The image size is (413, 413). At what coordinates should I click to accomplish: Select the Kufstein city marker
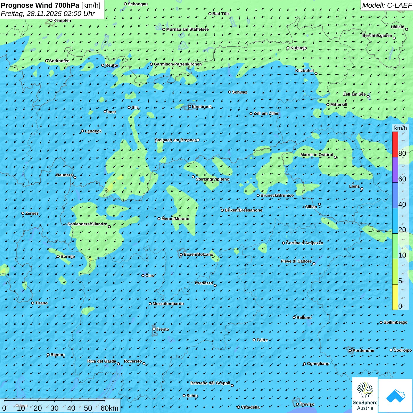click(288, 48)
